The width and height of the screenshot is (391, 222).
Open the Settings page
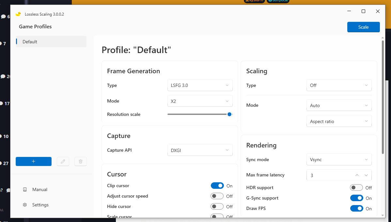tap(40, 205)
